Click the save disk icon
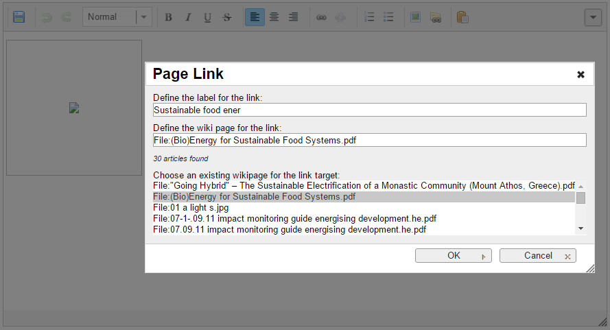The image size is (610, 330). click(19, 17)
